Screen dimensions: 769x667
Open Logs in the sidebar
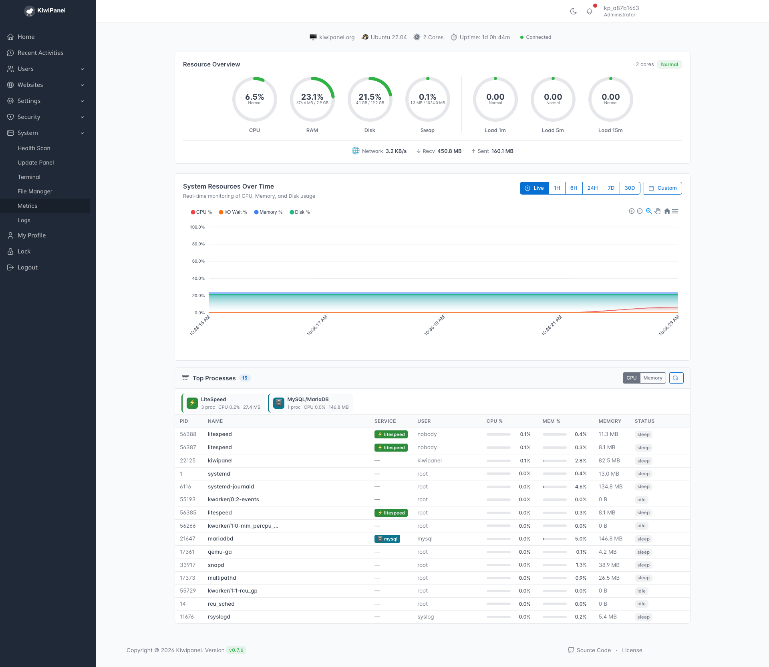24,220
